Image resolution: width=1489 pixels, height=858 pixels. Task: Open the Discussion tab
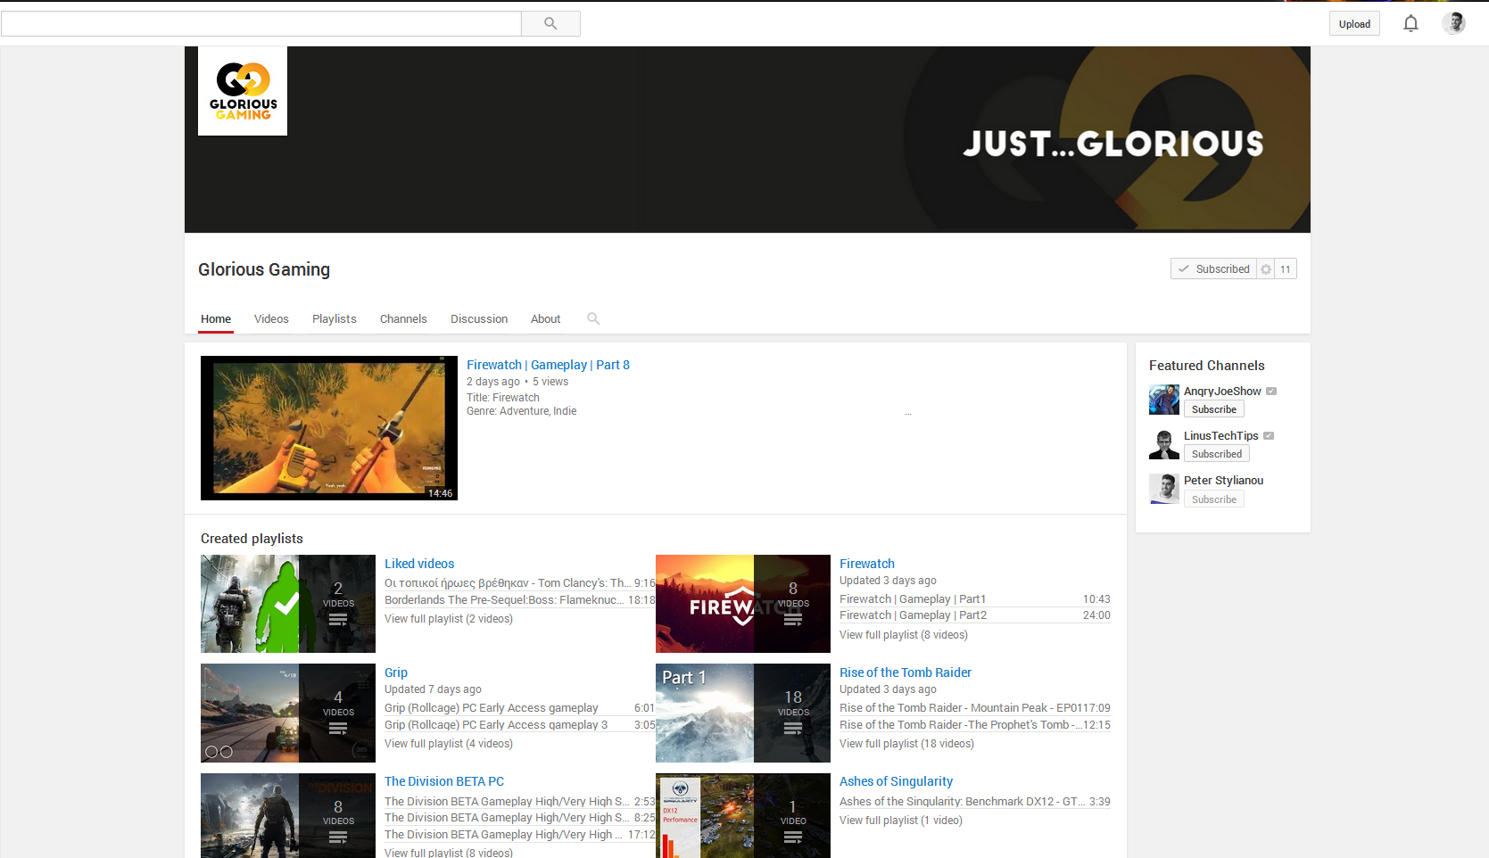tap(479, 319)
